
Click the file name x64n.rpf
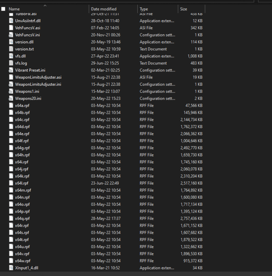(22, 197)
